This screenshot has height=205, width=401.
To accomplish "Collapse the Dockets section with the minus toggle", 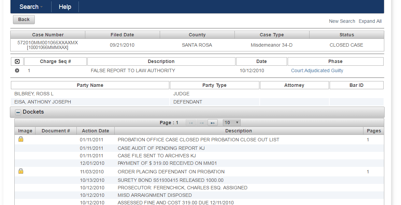I will tap(18, 112).
